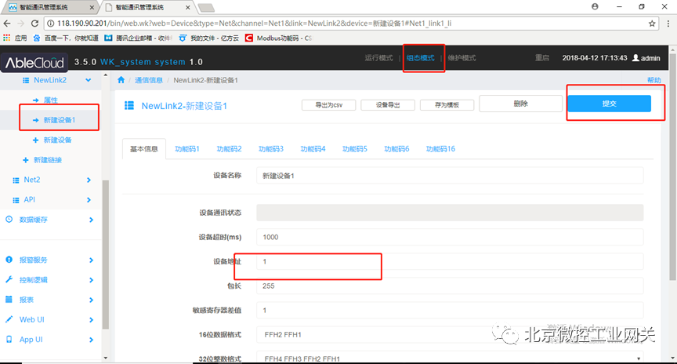This screenshot has width=677, height=364.
Task: Expand the 报警服务 sidebar section
Action: (91, 260)
